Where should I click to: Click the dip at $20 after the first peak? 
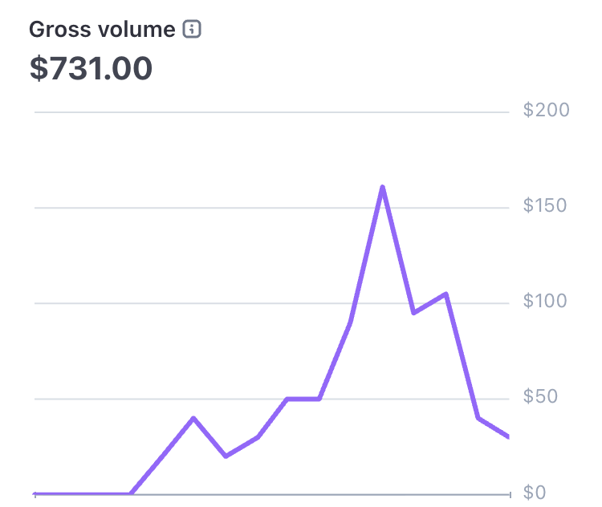click(226, 456)
